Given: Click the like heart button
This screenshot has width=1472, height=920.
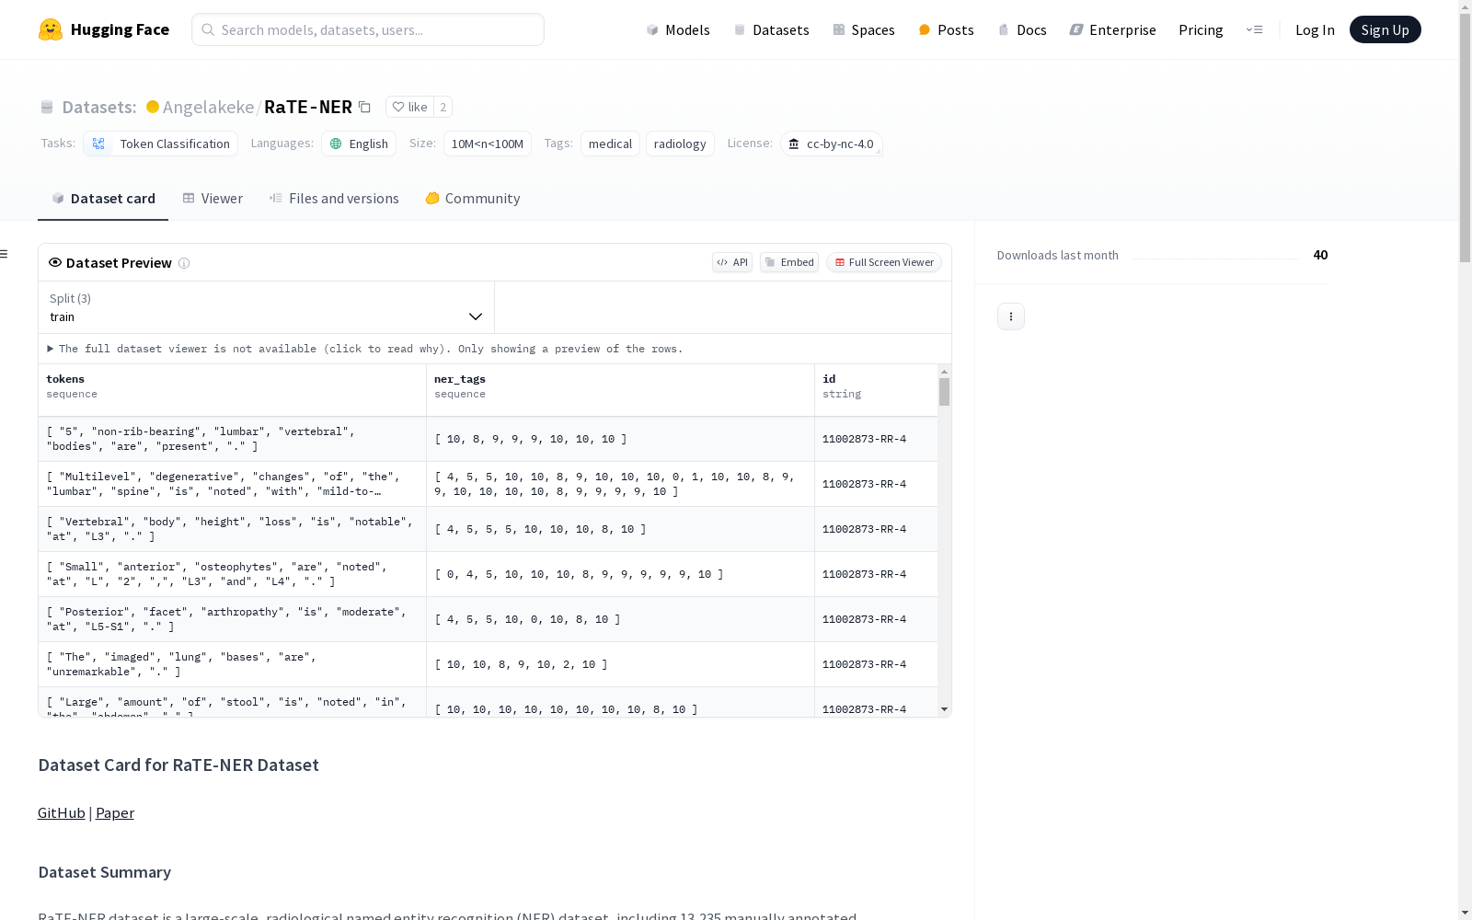Looking at the screenshot, I should click(409, 107).
